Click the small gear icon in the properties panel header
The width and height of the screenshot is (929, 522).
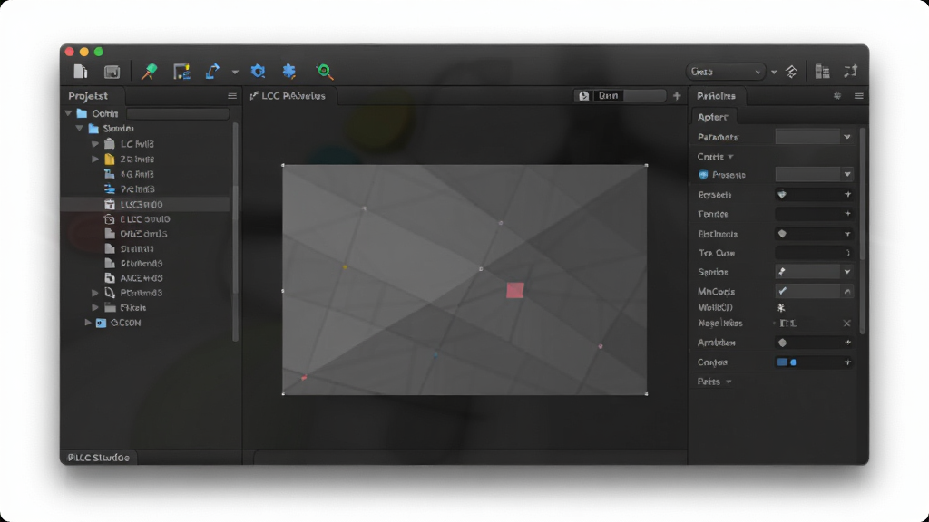[837, 96]
